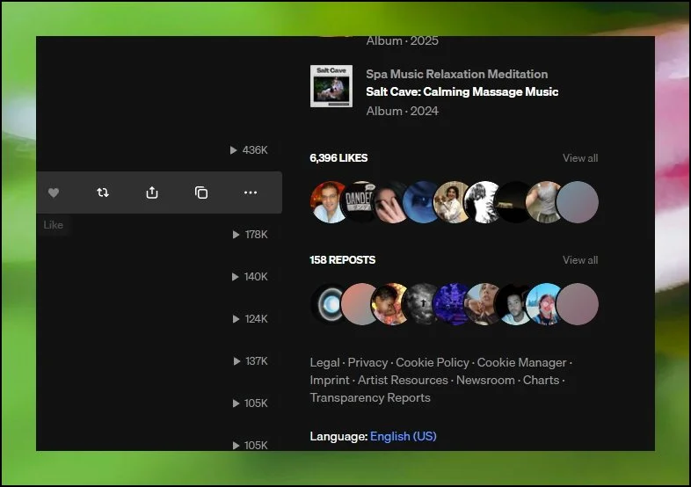Open Transparency Reports link
691x487 pixels.
point(370,397)
